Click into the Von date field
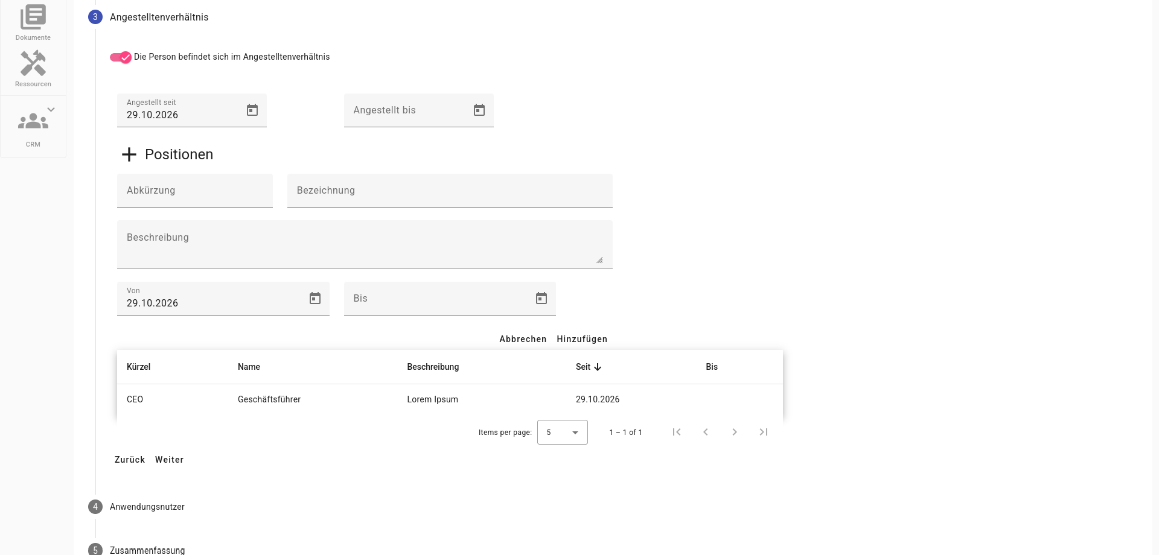Screen dimensions: 1159x555 (223, 299)
